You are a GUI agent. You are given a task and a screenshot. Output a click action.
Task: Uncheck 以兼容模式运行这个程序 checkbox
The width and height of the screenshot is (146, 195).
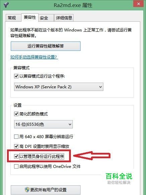16,76
